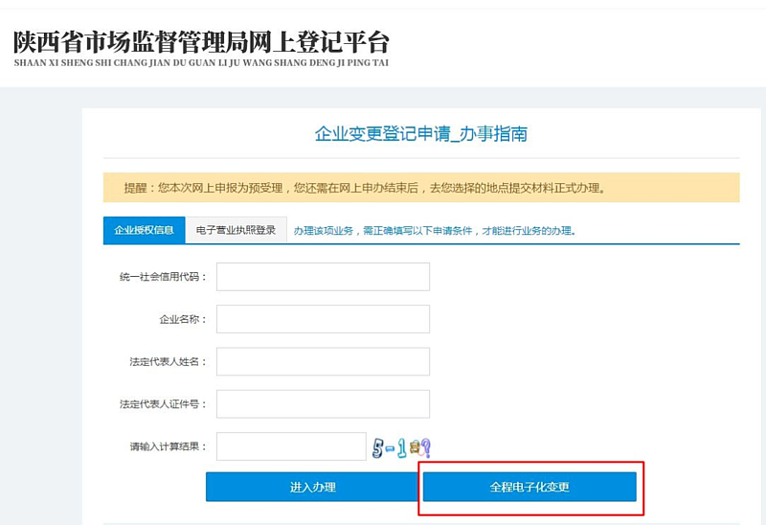Click the 企业变更登记申请_办事指南 page heading
This screenshot has height=525, width=766.
point(420,134)
